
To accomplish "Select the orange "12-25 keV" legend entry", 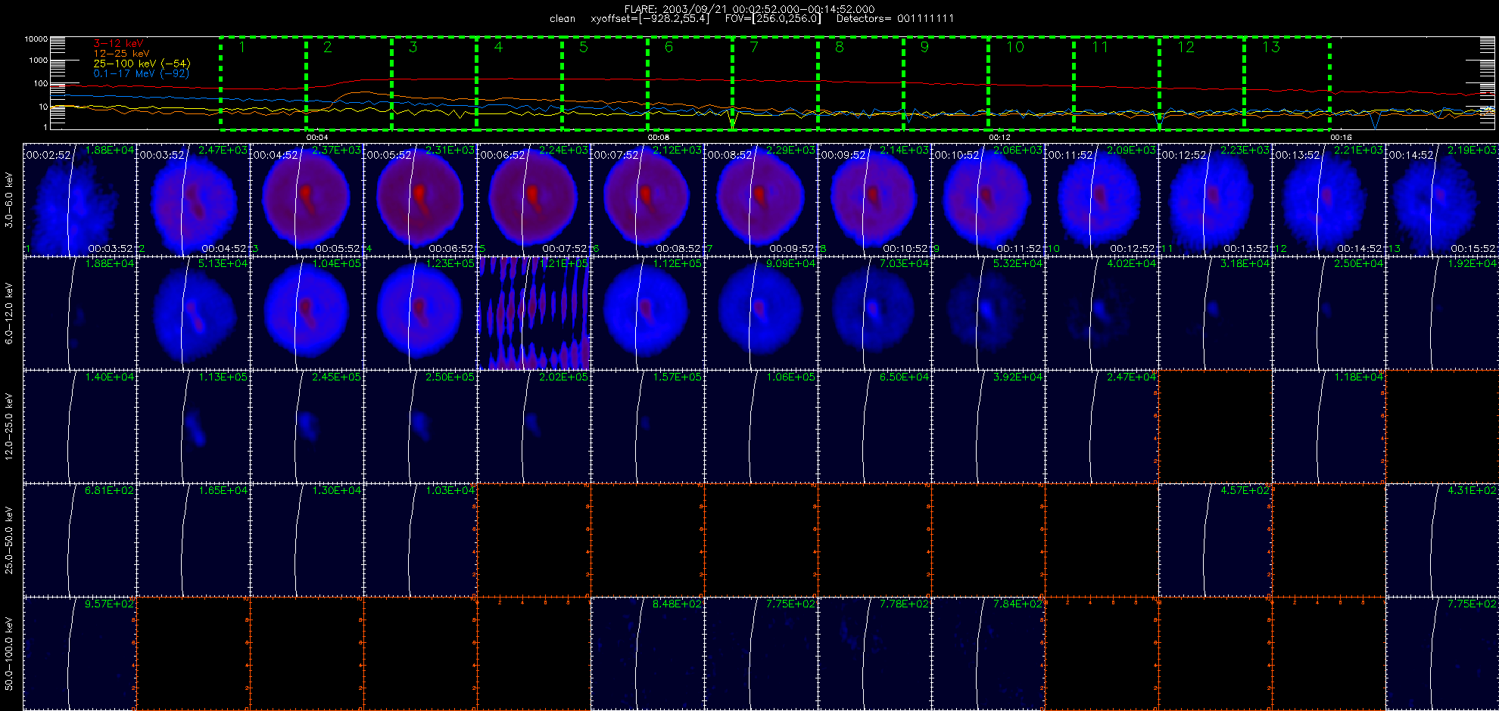I will 121,54.
